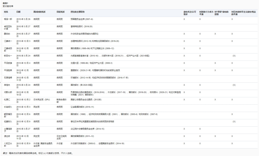Click the 目前党派 column header

point(60,12)
